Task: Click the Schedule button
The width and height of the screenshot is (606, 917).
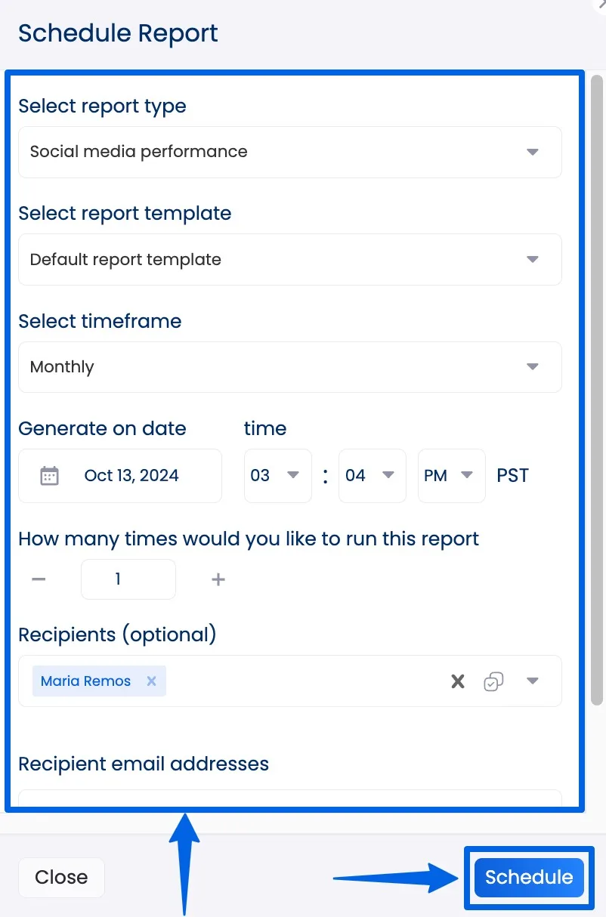Action: coord(528,877)
